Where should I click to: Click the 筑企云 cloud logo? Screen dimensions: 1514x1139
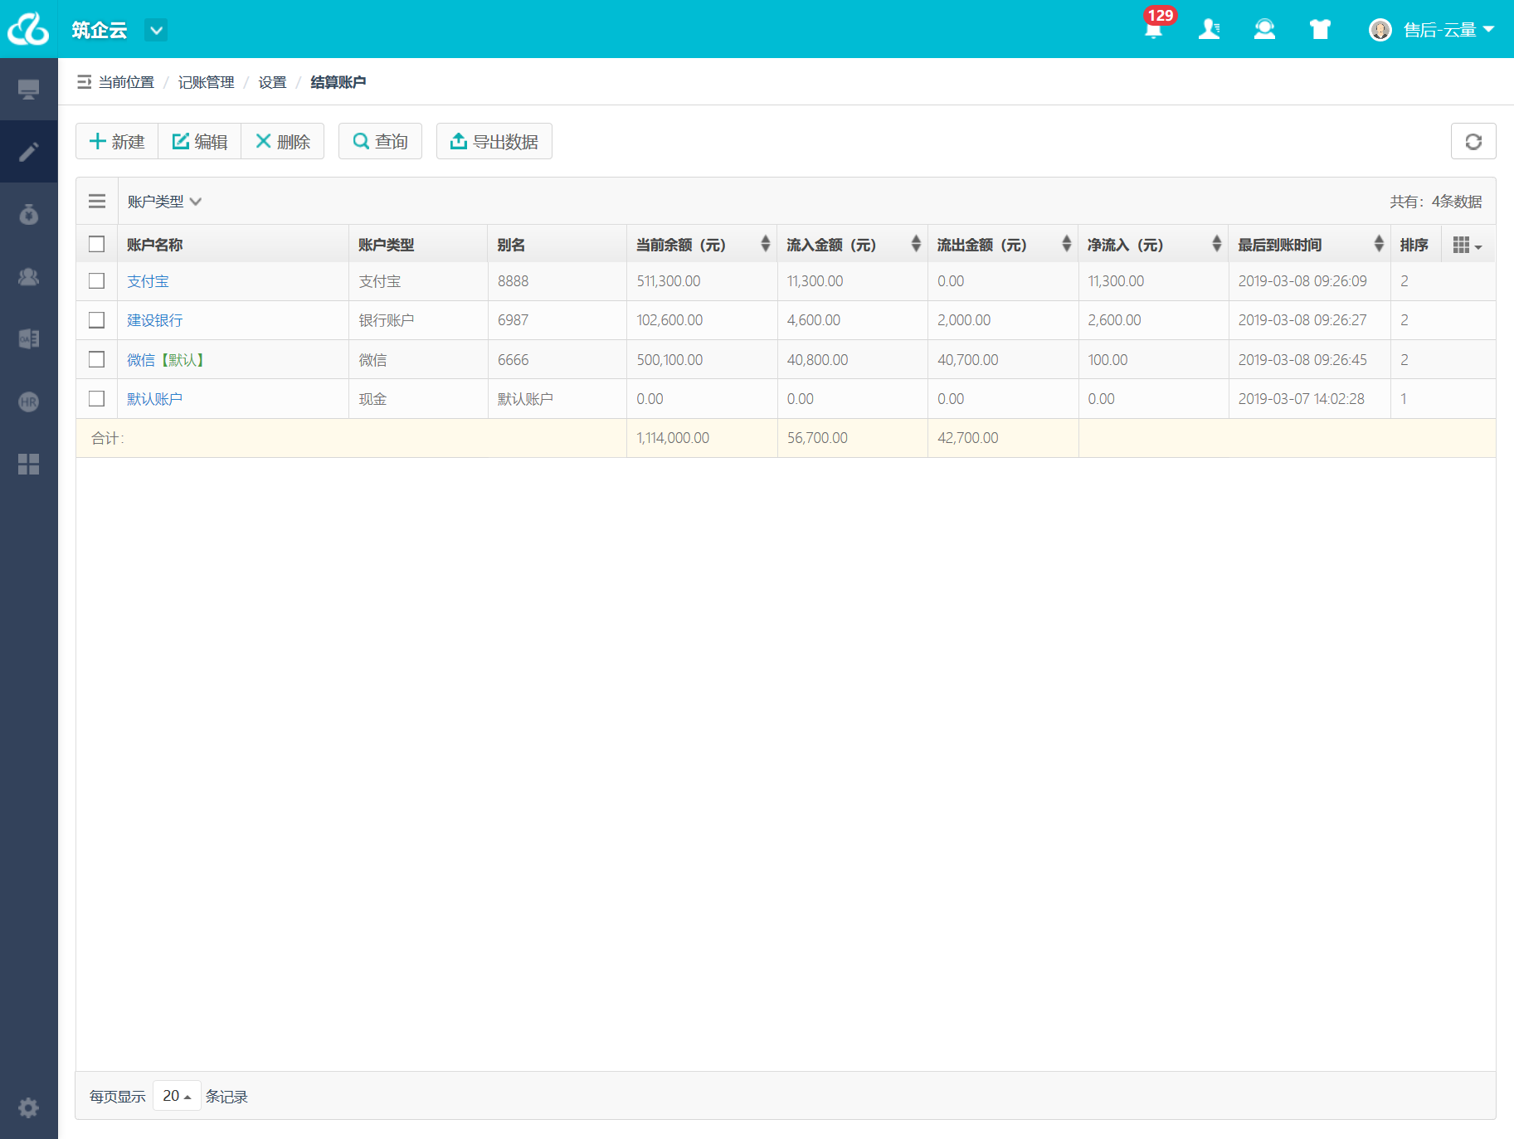(28, 29)
